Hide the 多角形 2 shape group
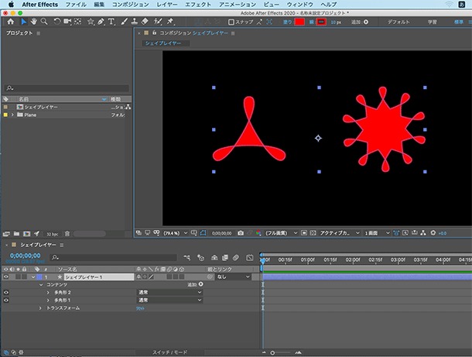Image resolution: width=472 pixels, height=357 pixels. click(x=6, y=292)
